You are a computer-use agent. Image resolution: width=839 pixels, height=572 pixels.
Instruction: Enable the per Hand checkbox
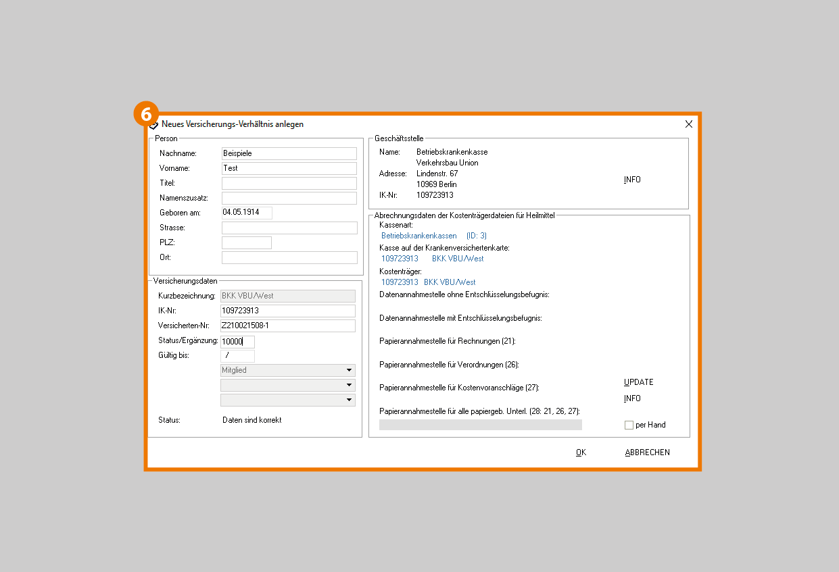[x=629, y=425]
